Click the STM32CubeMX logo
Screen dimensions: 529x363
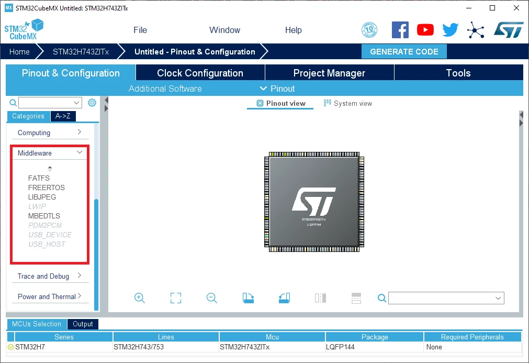(x=24, y=29)
